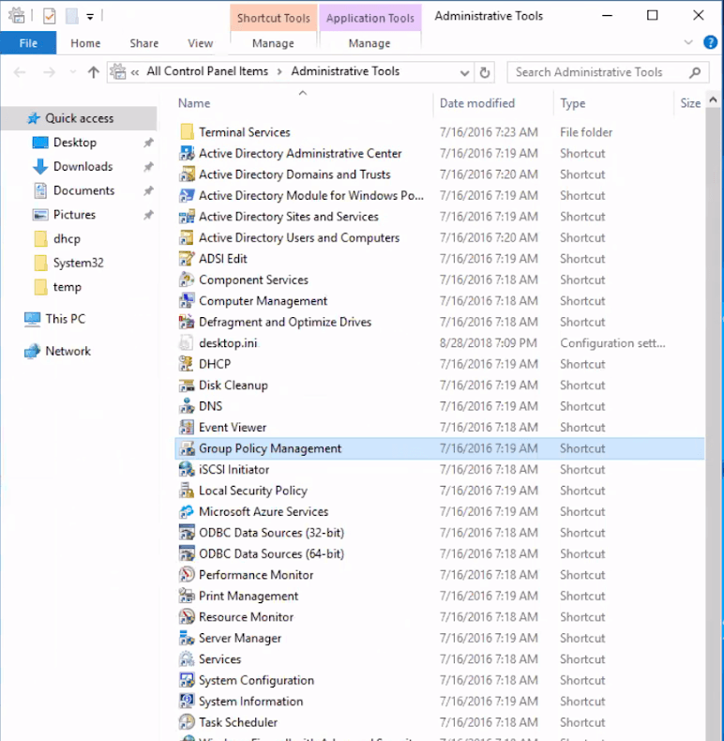Select the Event Viewer icon
The image size is (724, 741).
pos(187,427)
